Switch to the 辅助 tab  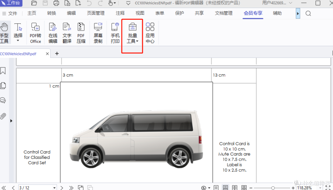point(277,13)
